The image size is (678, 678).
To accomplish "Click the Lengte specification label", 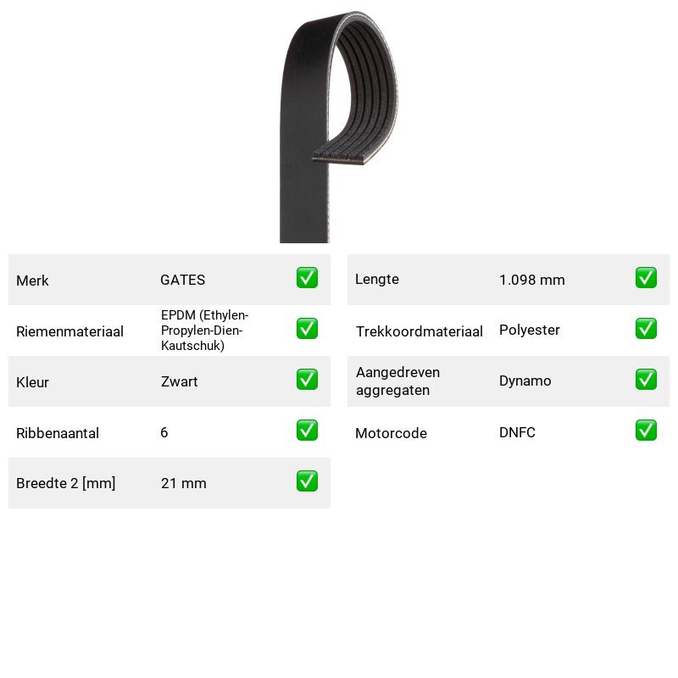I will pyautogui.click(x=377, y=280).
